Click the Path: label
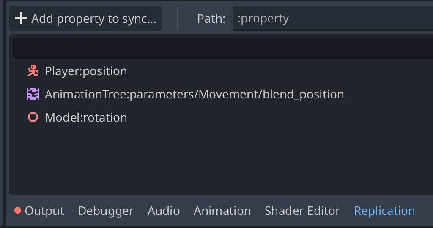 tap(211, 19)
